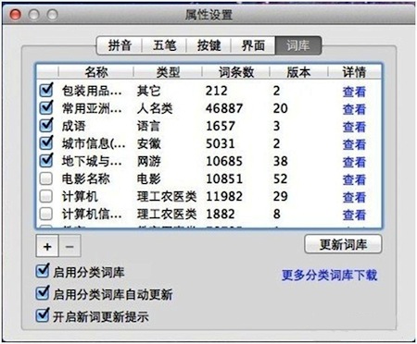Screen dimensions: 417x344
Task: Uncheck the 城市信息 dictionary checkbox
Action: pyautogui.click(x=46, y=142)
